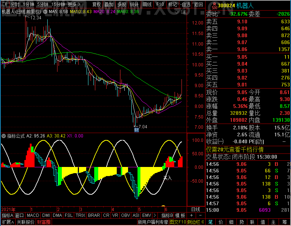Click the window toggle icon at top-left of toolbar
This screenshot has height=226, width=291.
click(4, 4)
